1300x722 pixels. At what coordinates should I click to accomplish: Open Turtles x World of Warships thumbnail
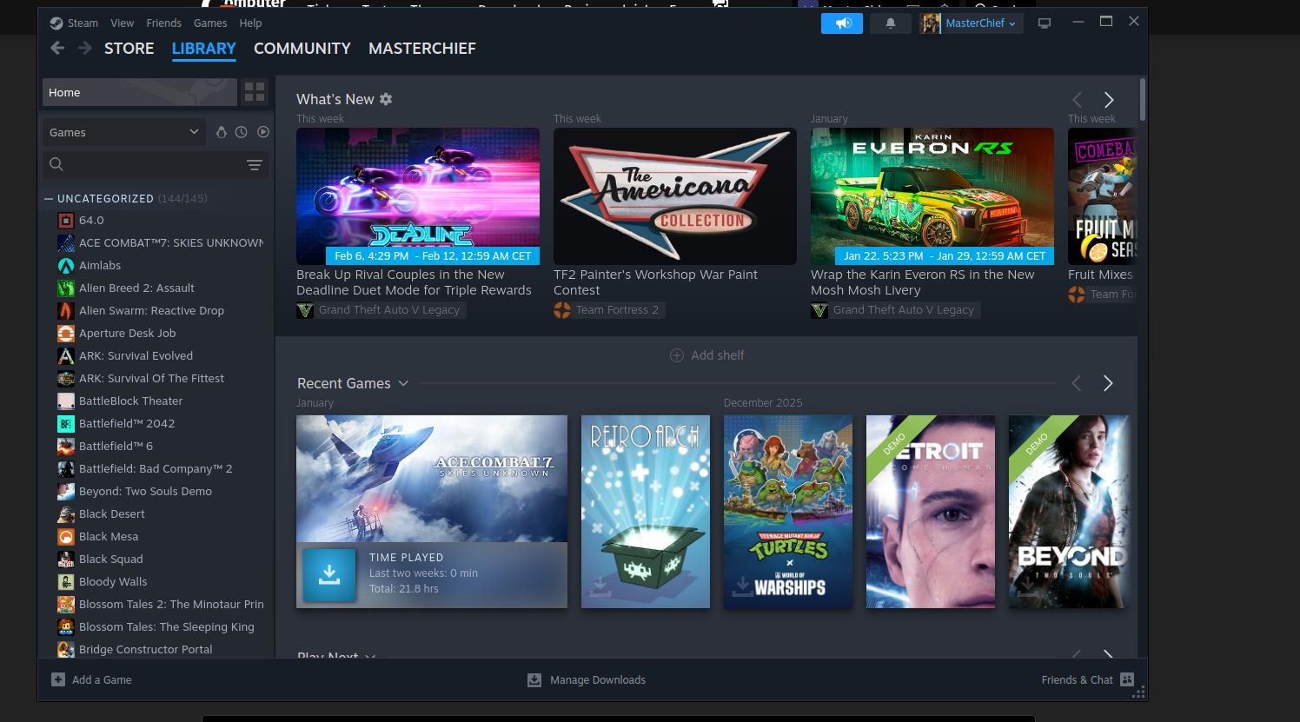(x=788, y=512)
